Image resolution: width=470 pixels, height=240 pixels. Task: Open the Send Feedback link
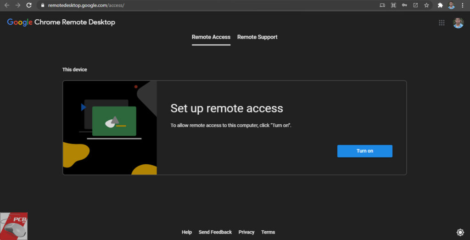(215, 232)
